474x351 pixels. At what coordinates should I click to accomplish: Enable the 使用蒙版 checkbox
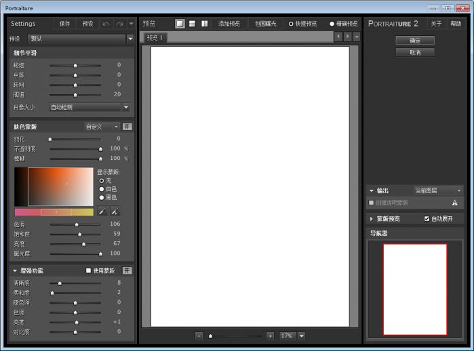88,270
